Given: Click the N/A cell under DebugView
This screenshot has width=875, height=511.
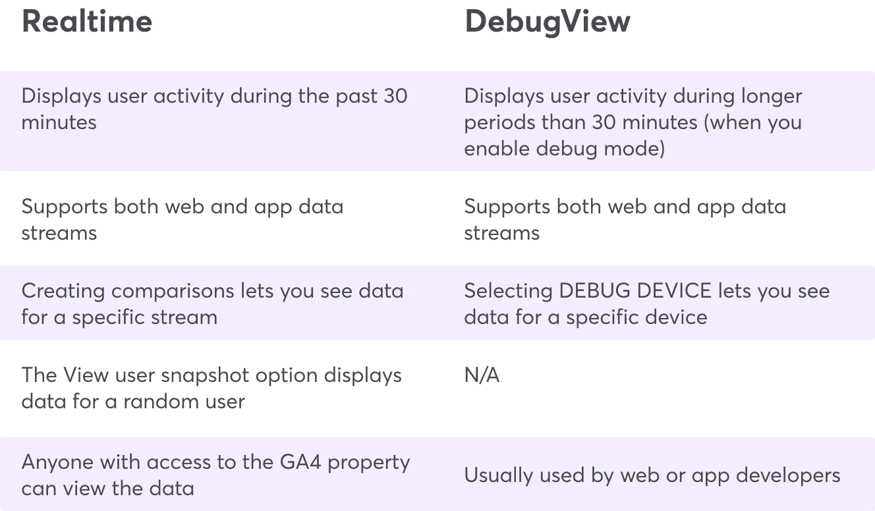Looking at the screenshot, I should [x=482, y=375].
